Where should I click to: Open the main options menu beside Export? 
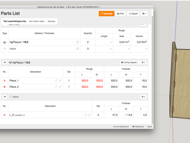(144, 14)
